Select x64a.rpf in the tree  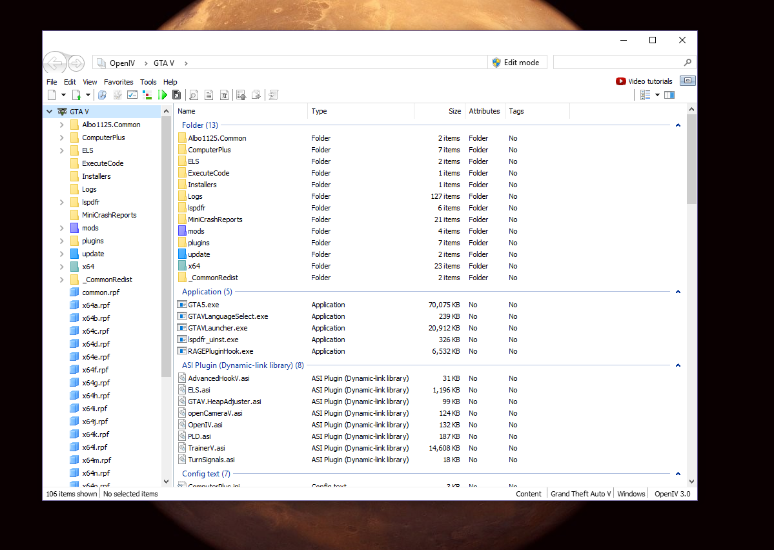click(x=96, y=305)
